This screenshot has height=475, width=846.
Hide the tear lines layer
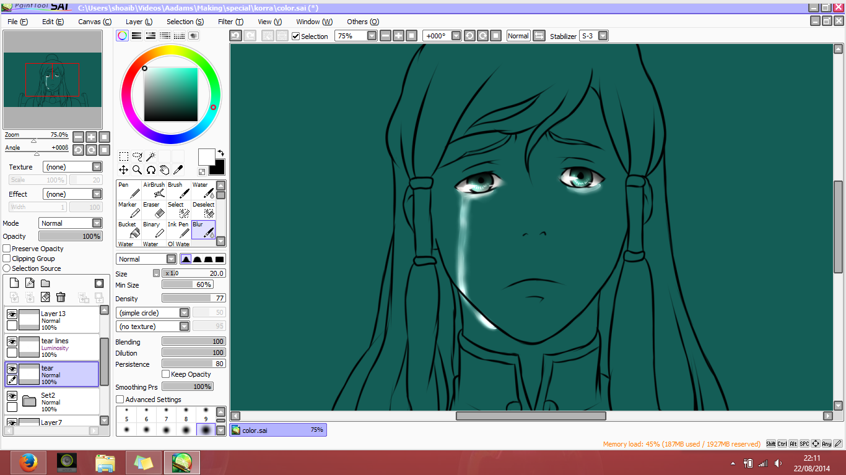tap(12, 341)
